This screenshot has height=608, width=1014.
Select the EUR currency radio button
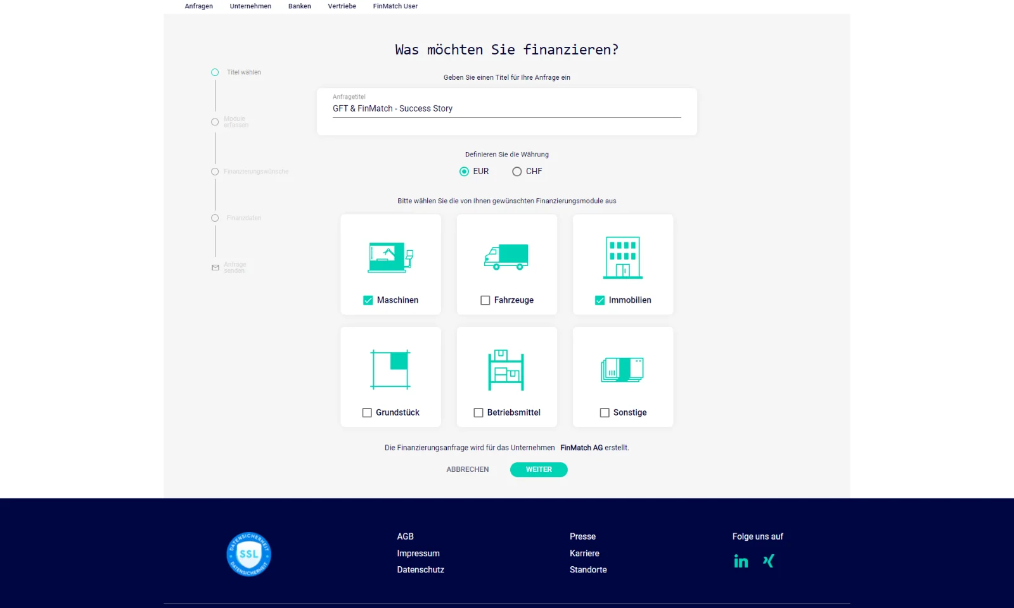tap(465, 172)
